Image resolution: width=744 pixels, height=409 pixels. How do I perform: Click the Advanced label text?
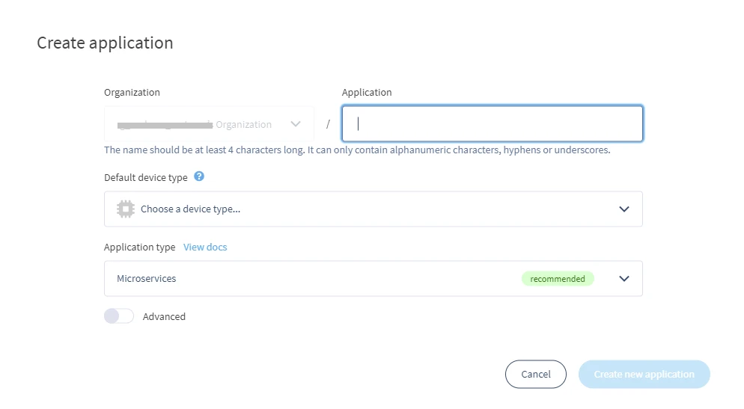click(164, 316)
